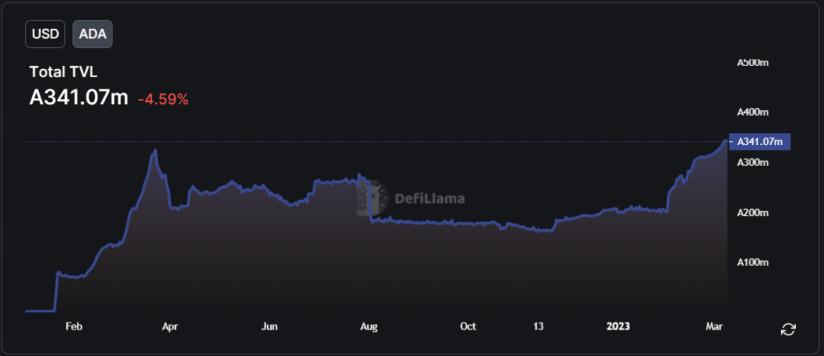Click the A300m axis label
This screenshot has height=356, width=824.
pos(753,163)
